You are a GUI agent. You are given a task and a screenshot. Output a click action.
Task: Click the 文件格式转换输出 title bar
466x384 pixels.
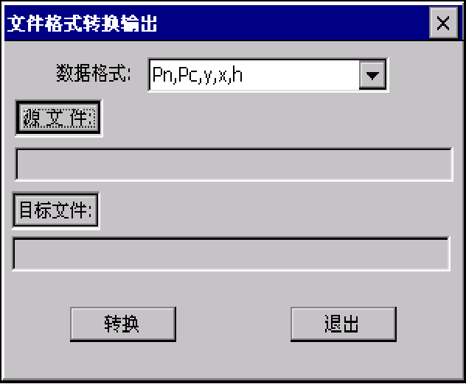[217, 23]
